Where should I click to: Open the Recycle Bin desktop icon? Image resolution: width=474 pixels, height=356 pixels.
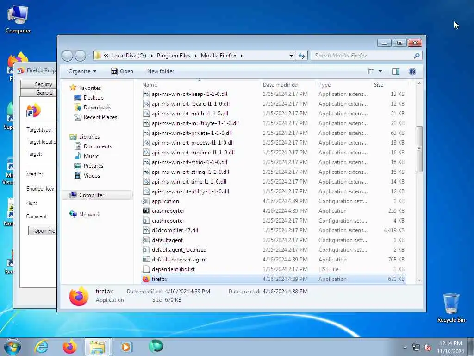[x=451, y=308]
